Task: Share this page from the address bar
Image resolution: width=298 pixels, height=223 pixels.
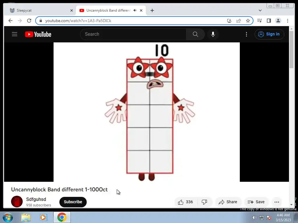Action: coord(239,21)
